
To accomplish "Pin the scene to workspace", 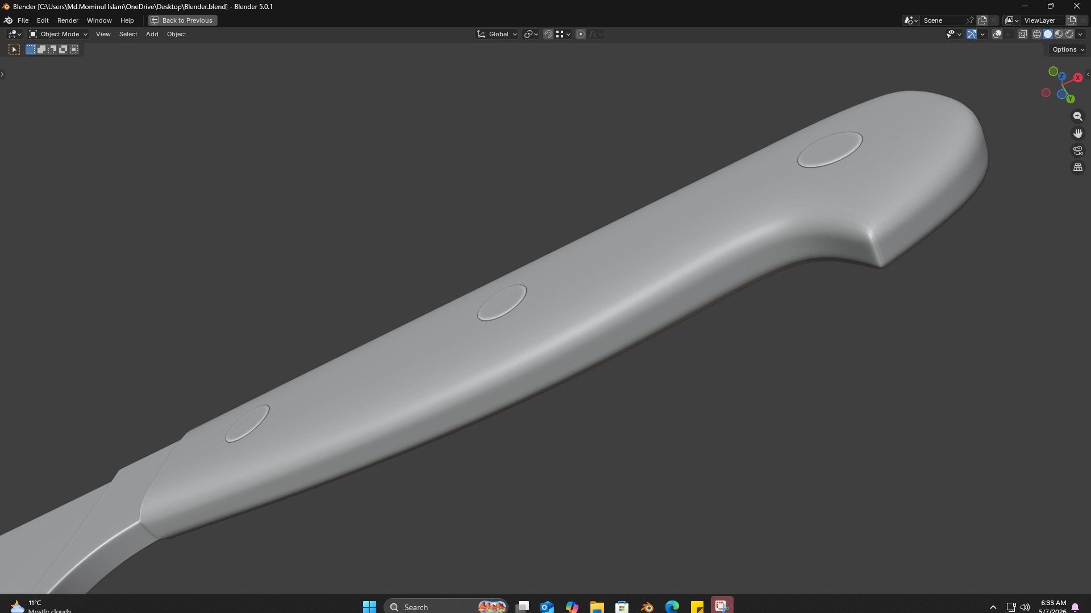I will point(970,20).
